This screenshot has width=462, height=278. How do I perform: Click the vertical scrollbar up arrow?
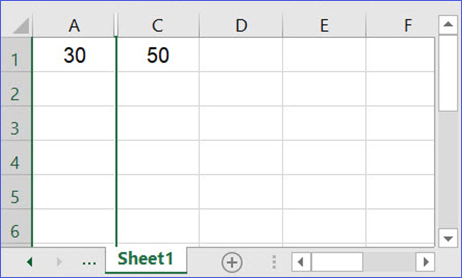coord(448,24)
